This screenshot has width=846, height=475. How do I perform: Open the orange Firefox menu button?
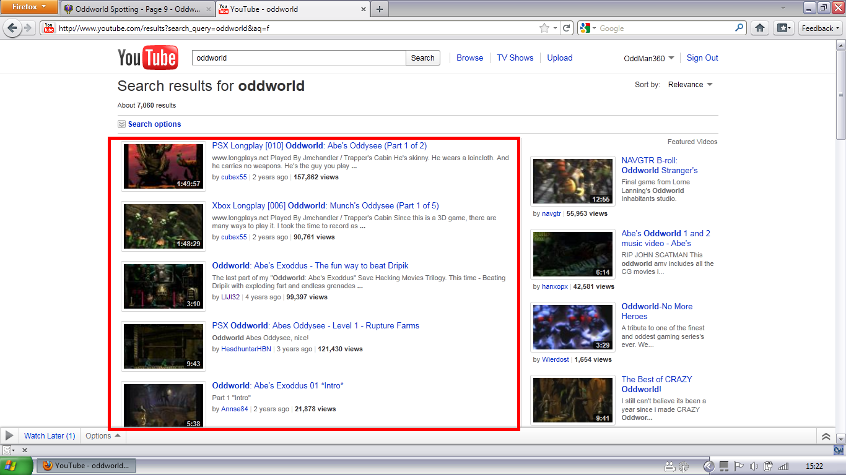click(29, 7)
